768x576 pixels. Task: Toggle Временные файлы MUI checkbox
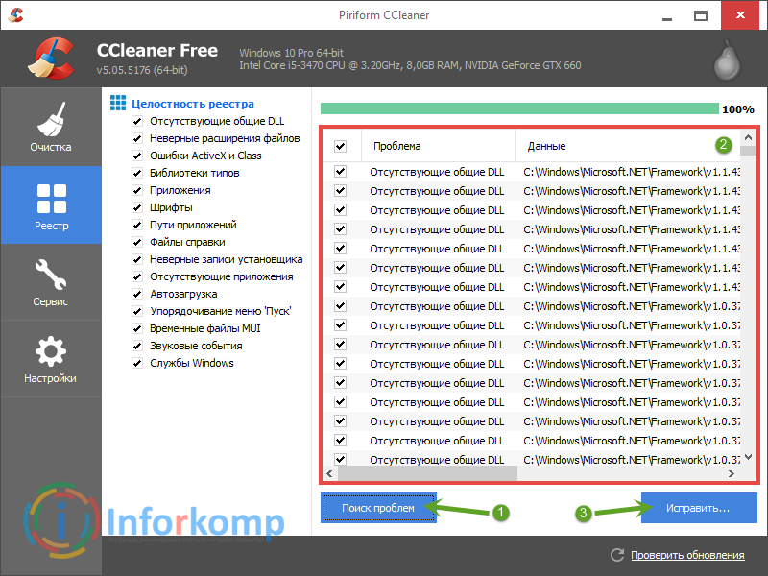point(137,328)
